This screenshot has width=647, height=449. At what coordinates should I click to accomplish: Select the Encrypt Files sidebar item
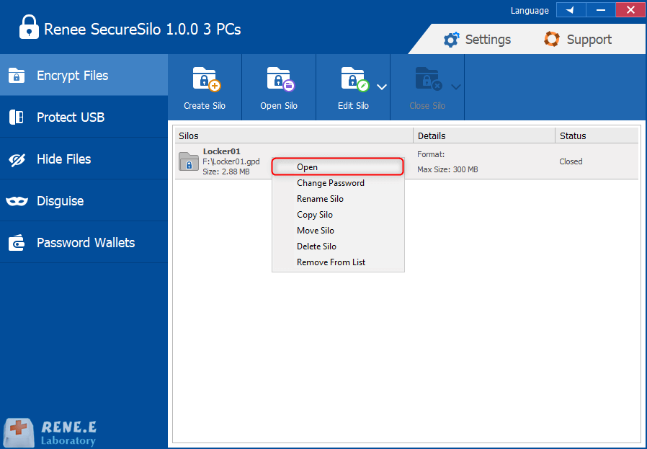point(84,75)
